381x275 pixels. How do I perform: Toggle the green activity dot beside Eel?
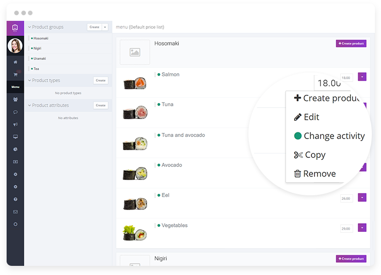tap(158, 195)
